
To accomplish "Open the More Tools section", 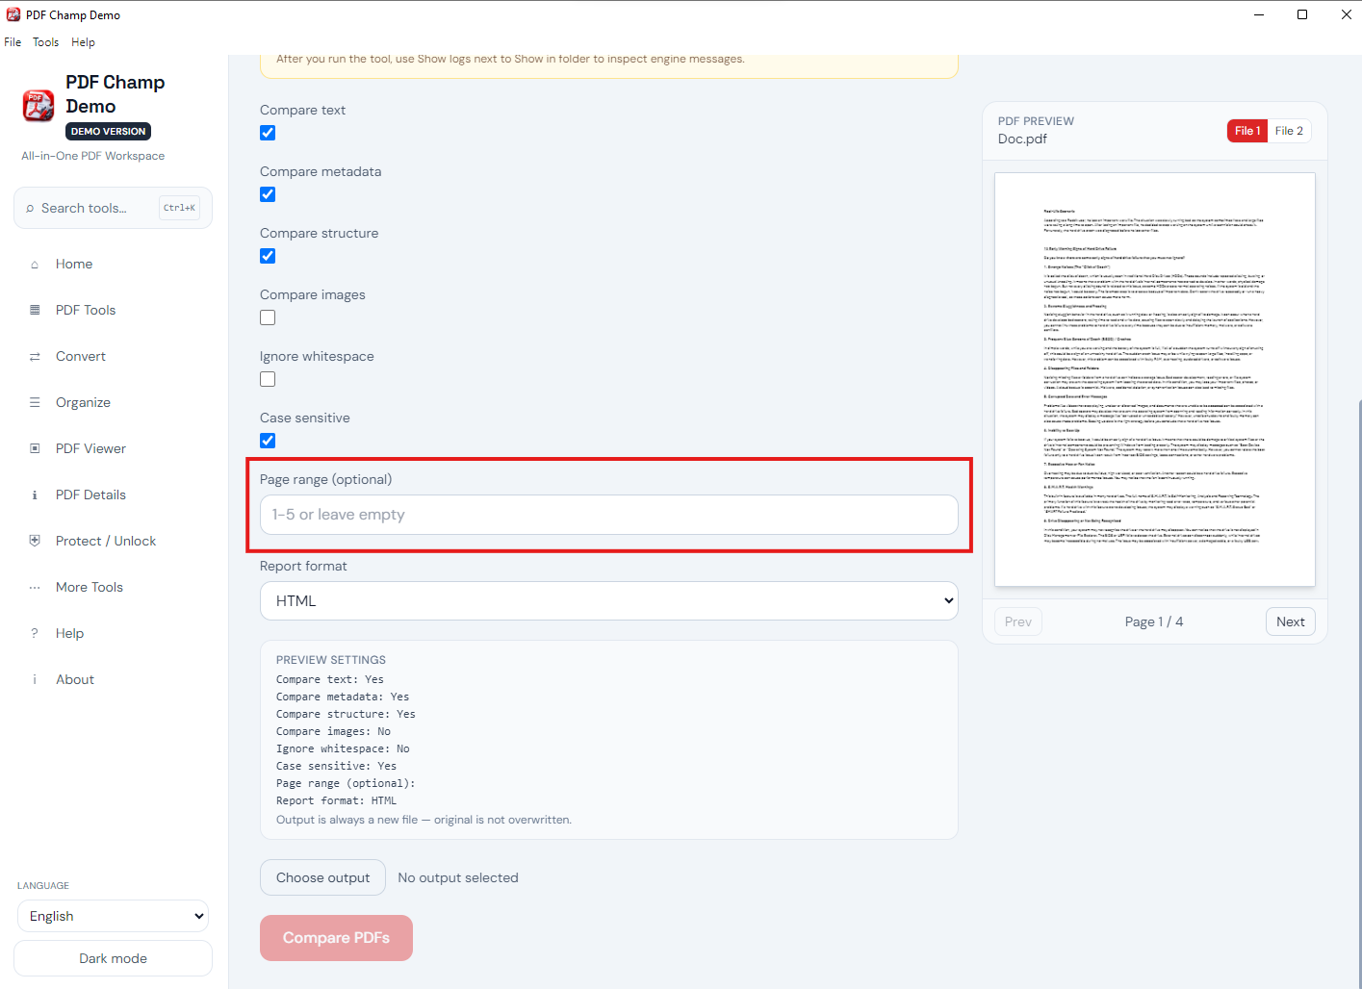I will [90, 588].
